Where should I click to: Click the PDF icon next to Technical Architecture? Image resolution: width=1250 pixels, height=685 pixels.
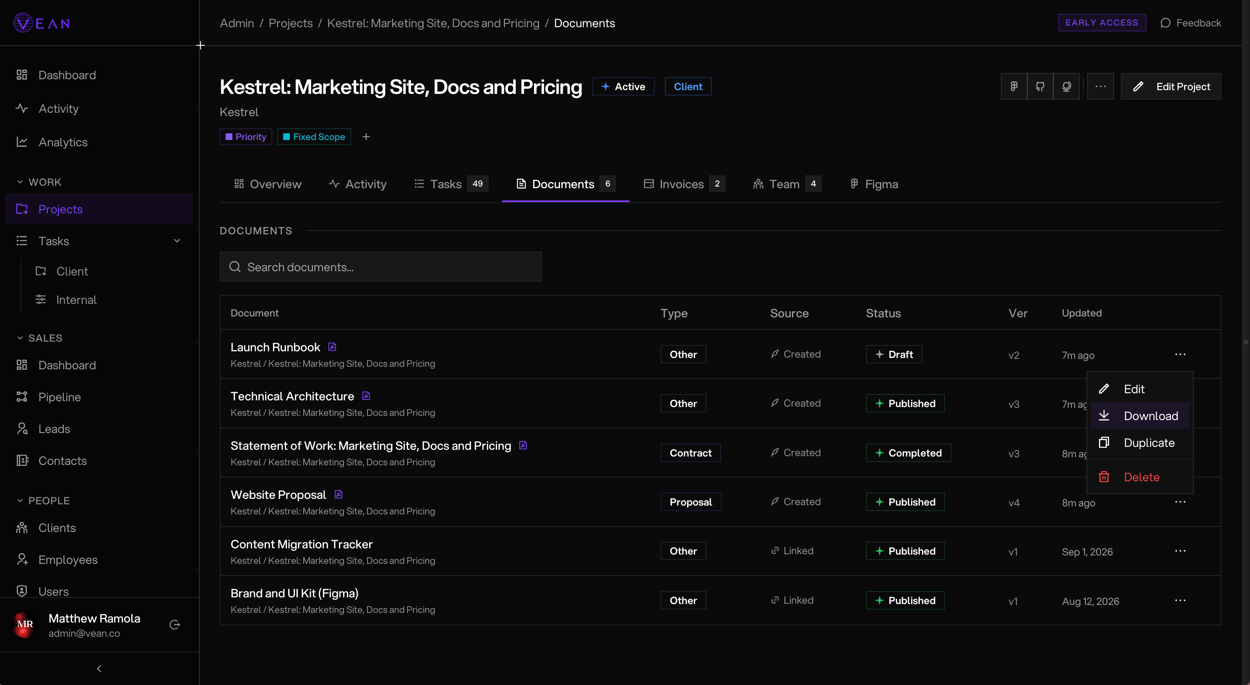click(x=366, y=396)
